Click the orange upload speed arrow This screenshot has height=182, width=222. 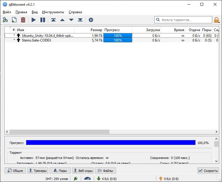point(161,179)
